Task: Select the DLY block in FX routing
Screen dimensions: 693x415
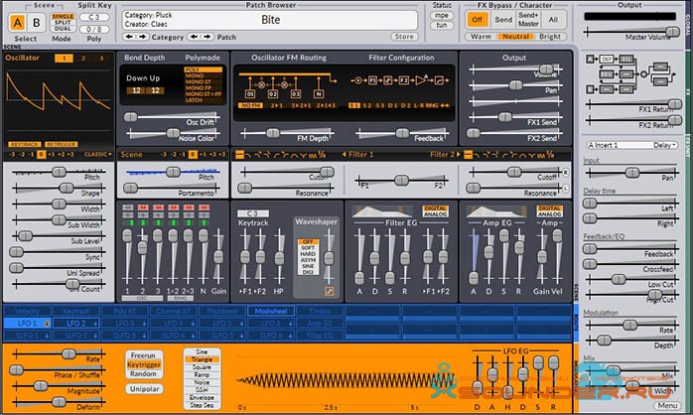Action: coord(607,59)
